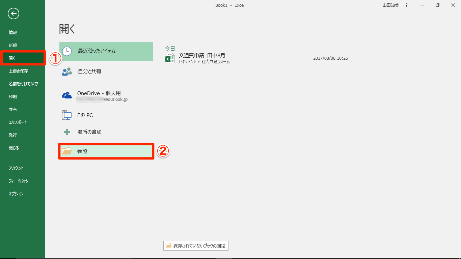
Task: Open the 印刷 page
Action: coord(23,96)
